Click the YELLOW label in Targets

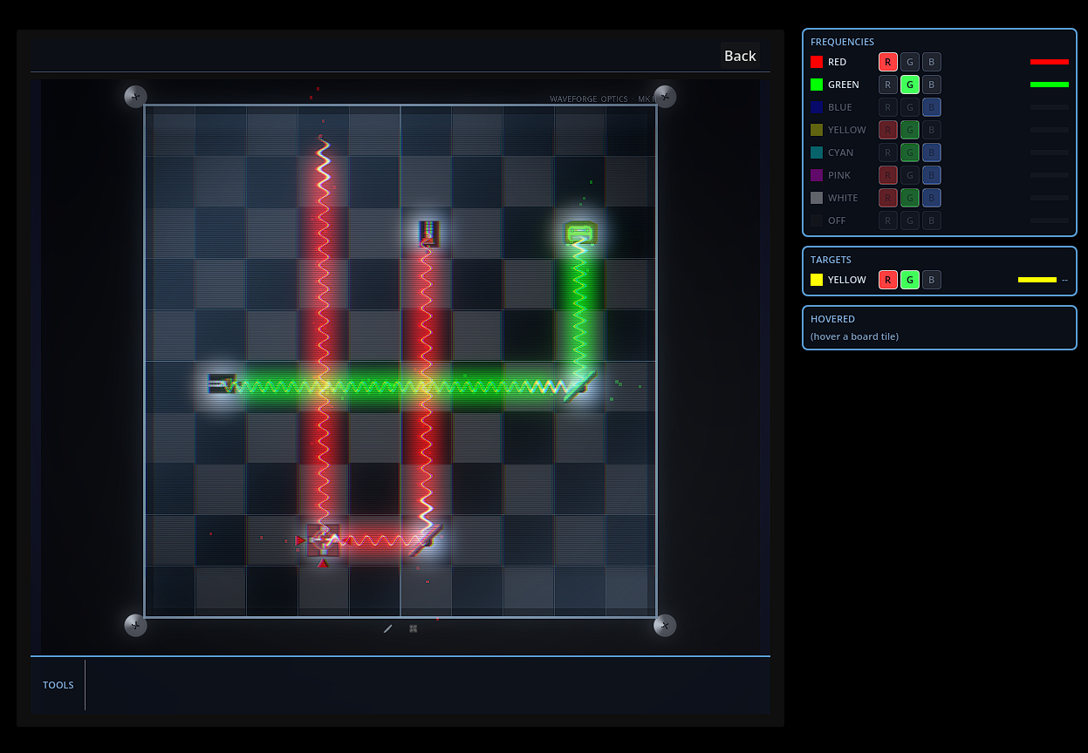[x=847, y=280]
